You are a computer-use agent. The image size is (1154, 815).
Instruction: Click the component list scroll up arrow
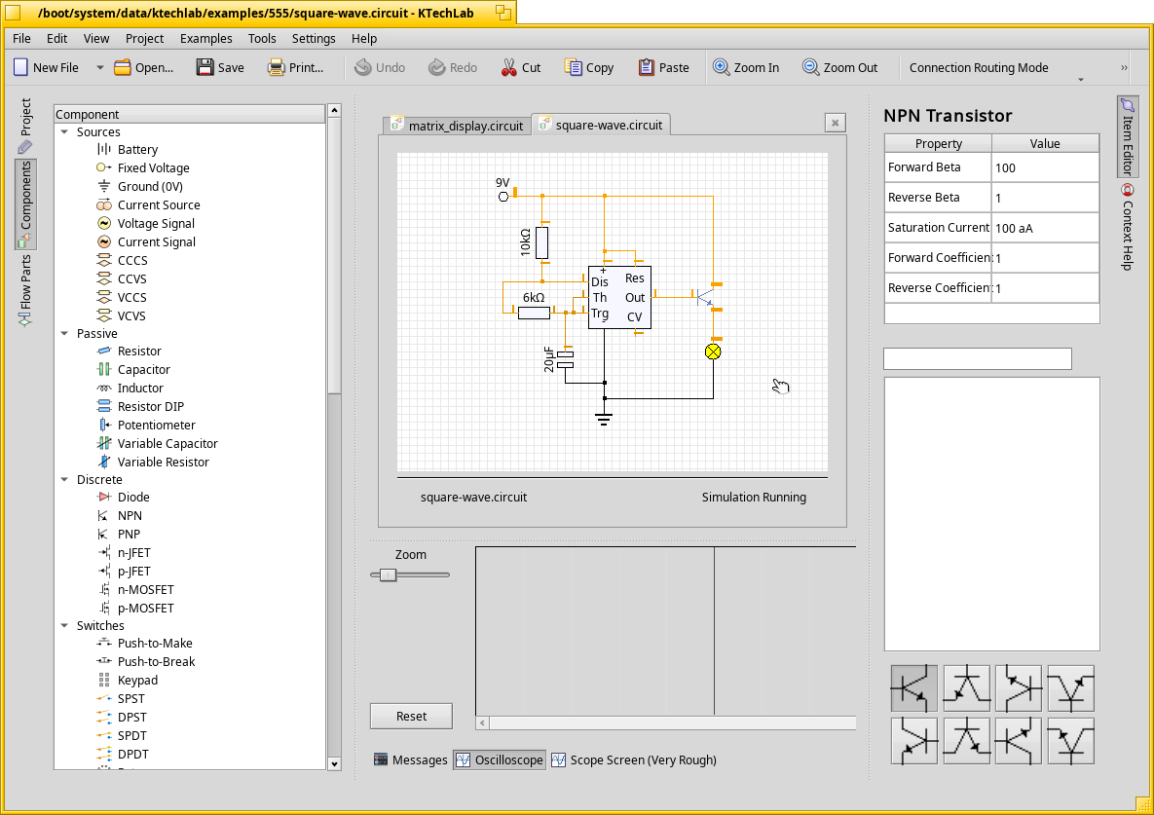[334, 110]
